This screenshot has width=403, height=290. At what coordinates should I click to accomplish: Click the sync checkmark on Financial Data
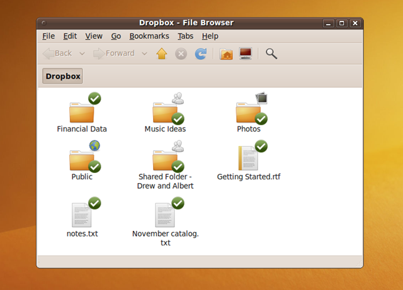click(x=94, y=98)
